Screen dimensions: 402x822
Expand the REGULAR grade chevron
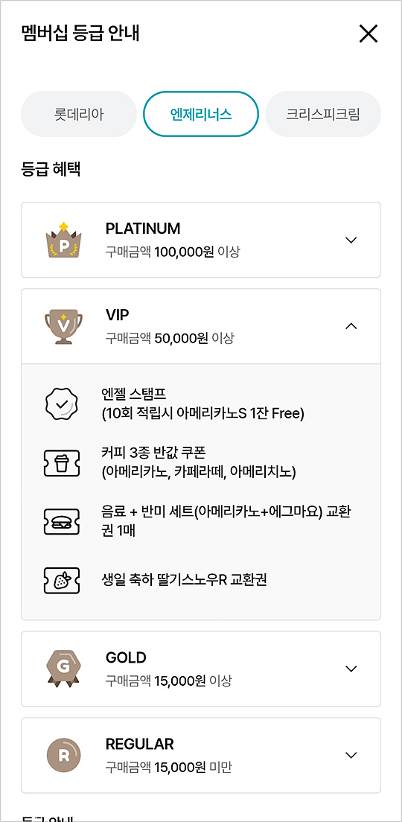[351, 755]
